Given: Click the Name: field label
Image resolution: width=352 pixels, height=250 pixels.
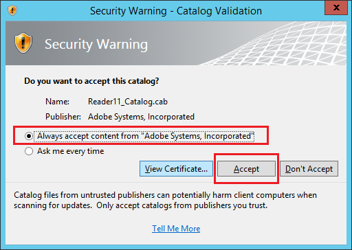Looking at the screenshot, I should point(57,102).
